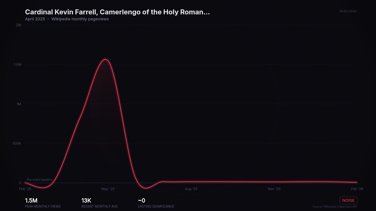Click the peak of the pageviews curve
376x211 pixels.
coord(106,59)
